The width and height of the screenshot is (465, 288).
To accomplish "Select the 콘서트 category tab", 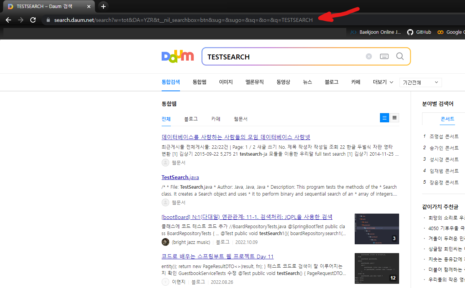I will (447, 119).
